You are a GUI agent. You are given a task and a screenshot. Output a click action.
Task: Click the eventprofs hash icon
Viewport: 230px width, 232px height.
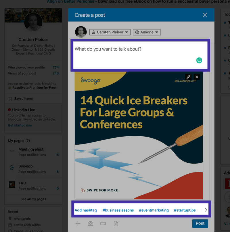point(10,218)
